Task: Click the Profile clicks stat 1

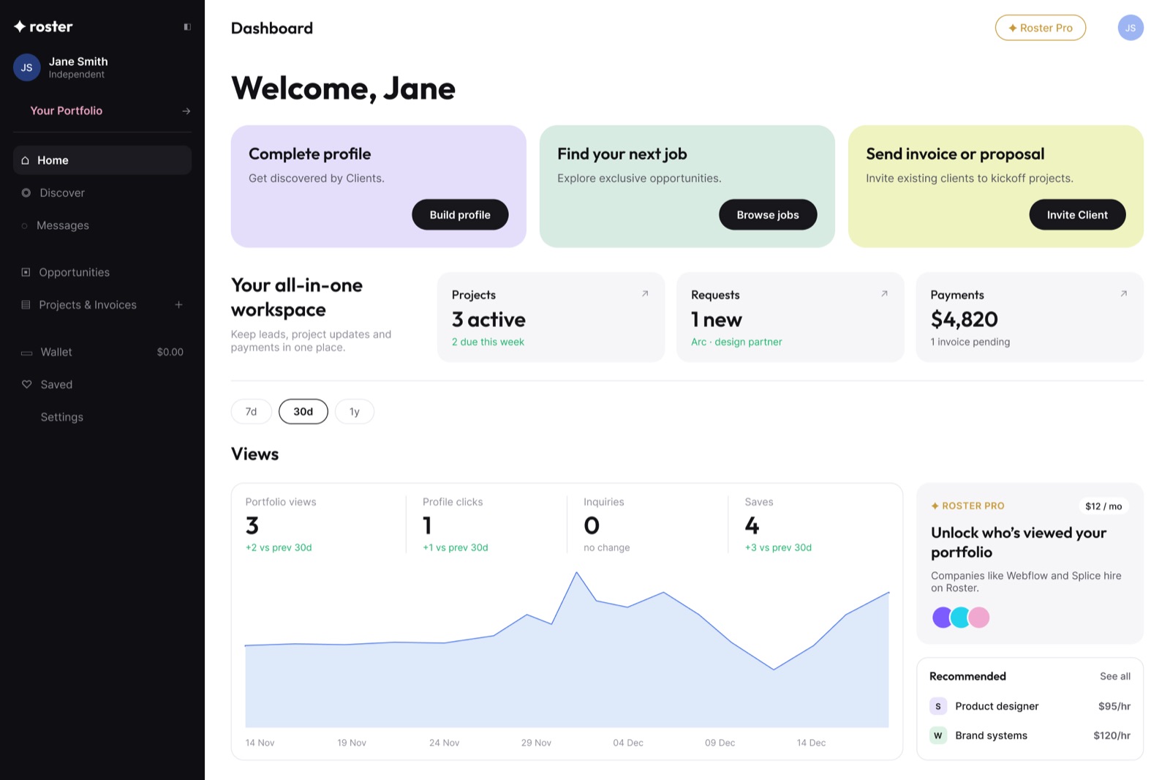Action: coord(427,525)
